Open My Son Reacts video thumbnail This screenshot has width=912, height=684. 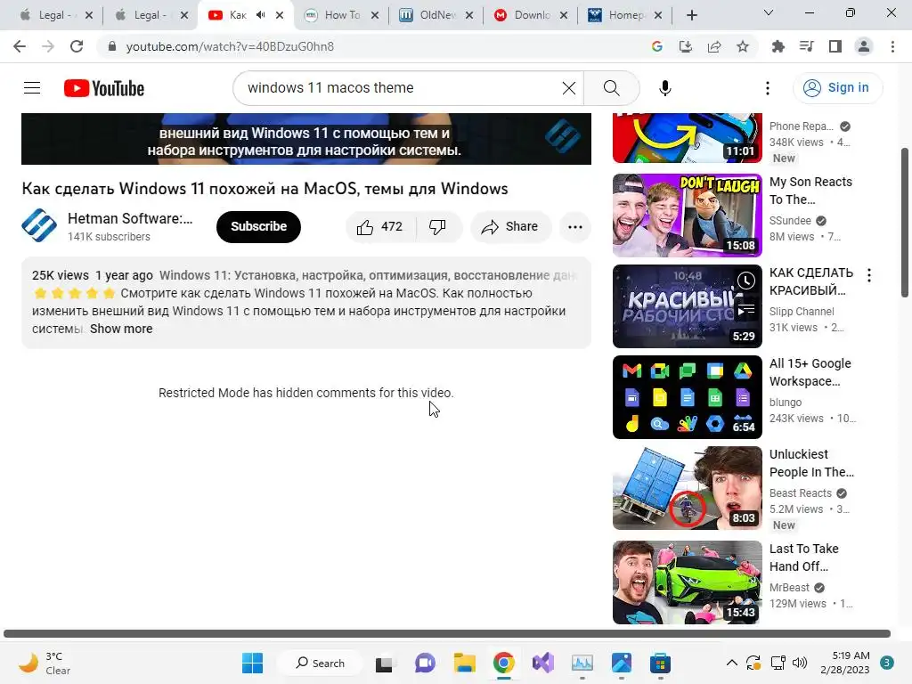(687, 216)
